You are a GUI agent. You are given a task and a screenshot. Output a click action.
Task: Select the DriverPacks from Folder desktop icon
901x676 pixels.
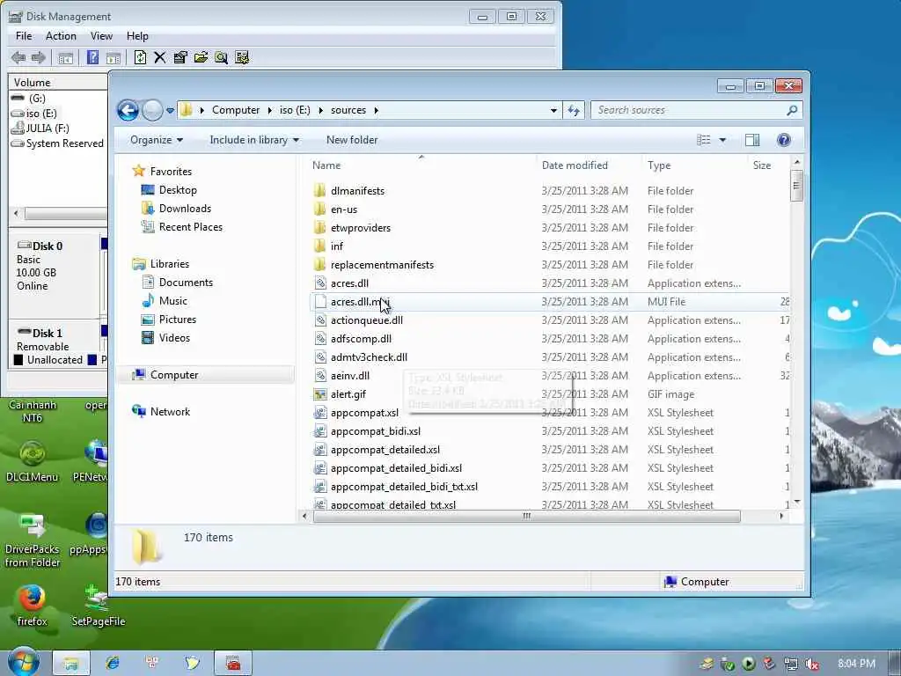coord(33,540)
